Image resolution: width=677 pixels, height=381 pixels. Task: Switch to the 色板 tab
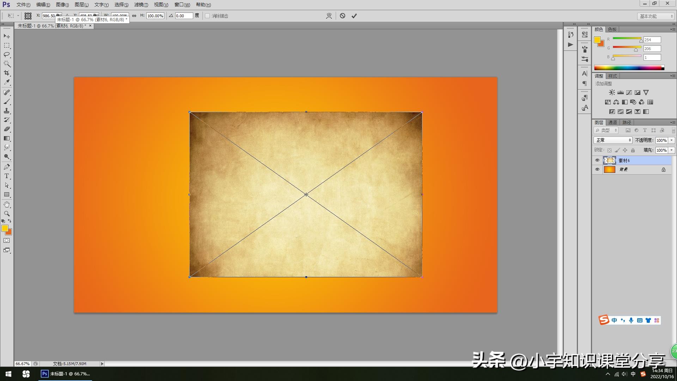coord(612,29)
